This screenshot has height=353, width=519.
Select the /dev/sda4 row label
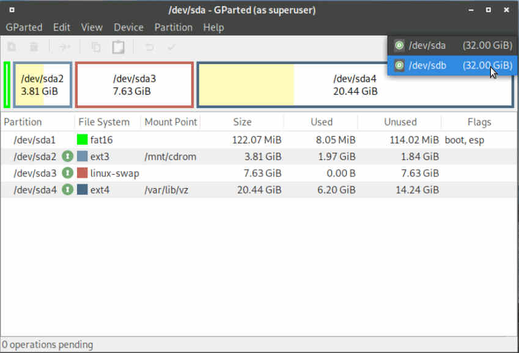pyautogui.click(x=35, y=190)
